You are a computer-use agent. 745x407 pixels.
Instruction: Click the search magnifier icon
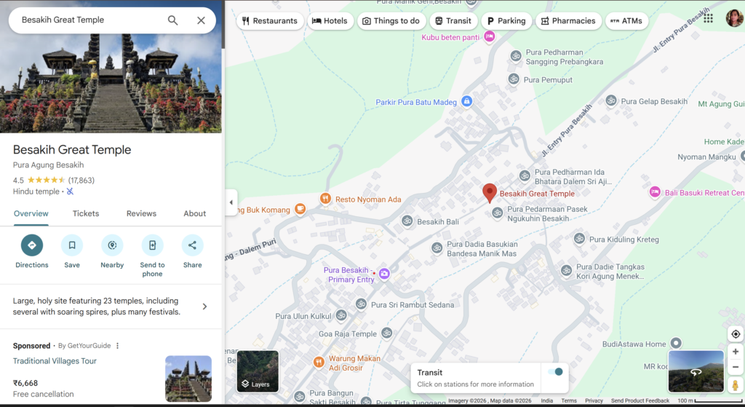point(172,20)
